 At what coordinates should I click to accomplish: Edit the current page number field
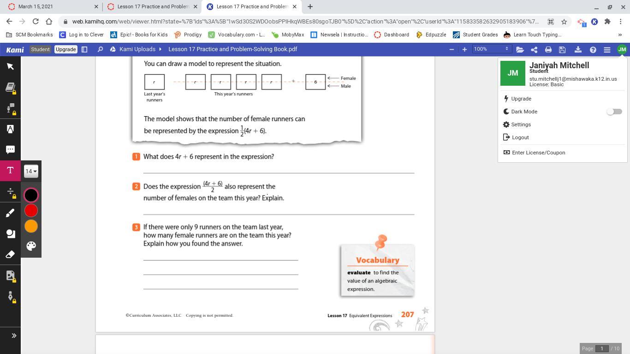coord(602,348)
